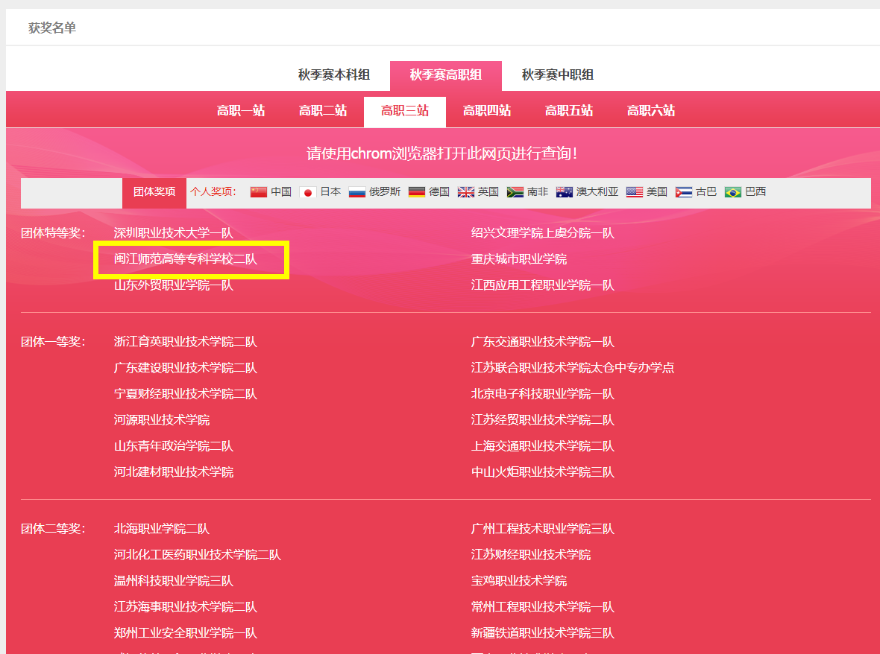Click the 团体奖项 button

(154, 192)
